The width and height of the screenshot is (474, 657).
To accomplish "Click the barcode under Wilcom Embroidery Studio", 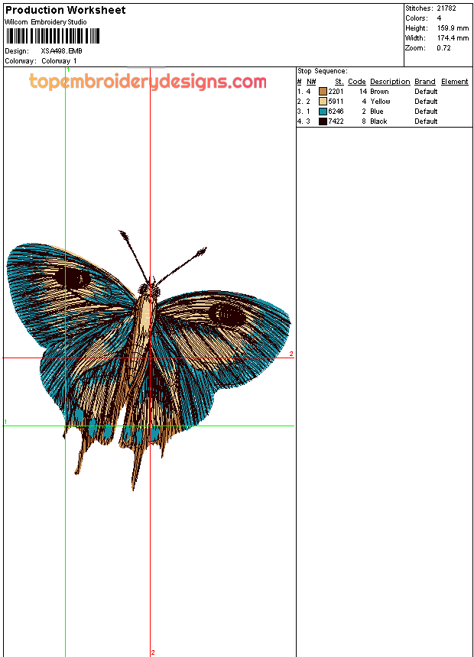I will tap(53, 36).
